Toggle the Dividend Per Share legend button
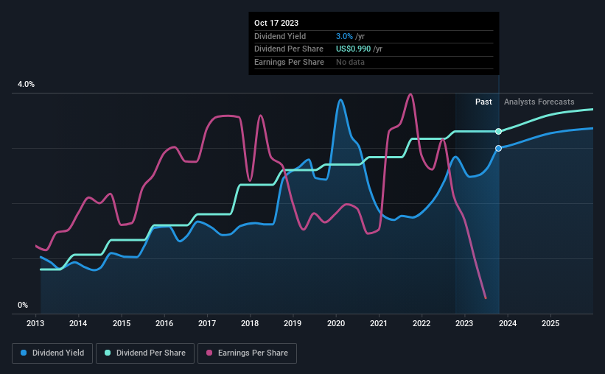Image resolution: width=605 pixels, height=374 pixels. tap(145, 353)
